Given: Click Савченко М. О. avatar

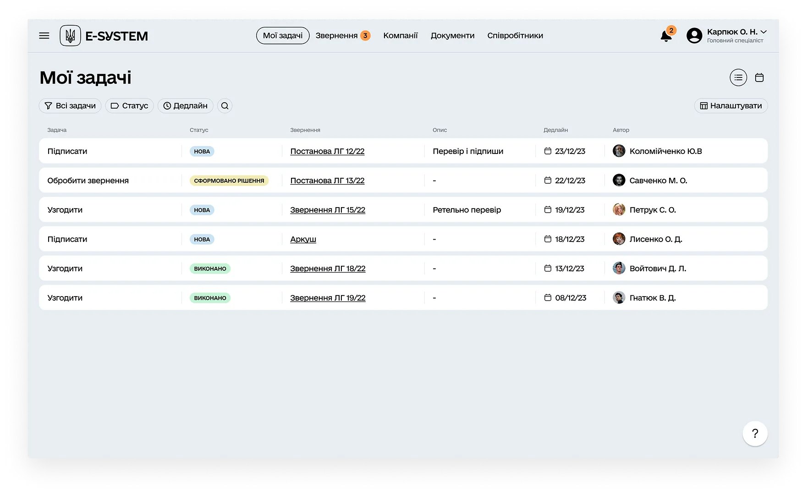Looking at the screenshot, I should [619, 180].
